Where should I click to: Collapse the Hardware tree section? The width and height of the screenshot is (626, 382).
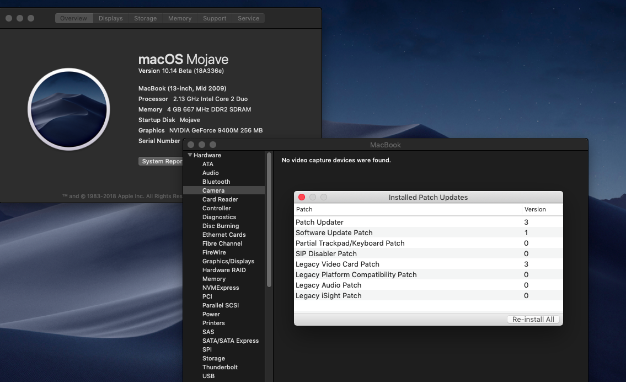(190, 155)
